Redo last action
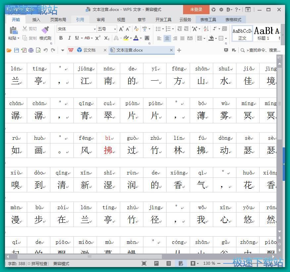The width and height of the screenshot is (290, 272). (x=53, y=50)
